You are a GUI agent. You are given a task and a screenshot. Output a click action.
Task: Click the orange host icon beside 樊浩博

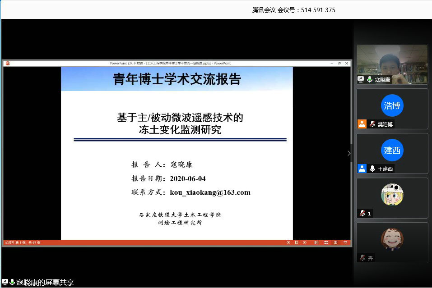[x=362, y=124]
